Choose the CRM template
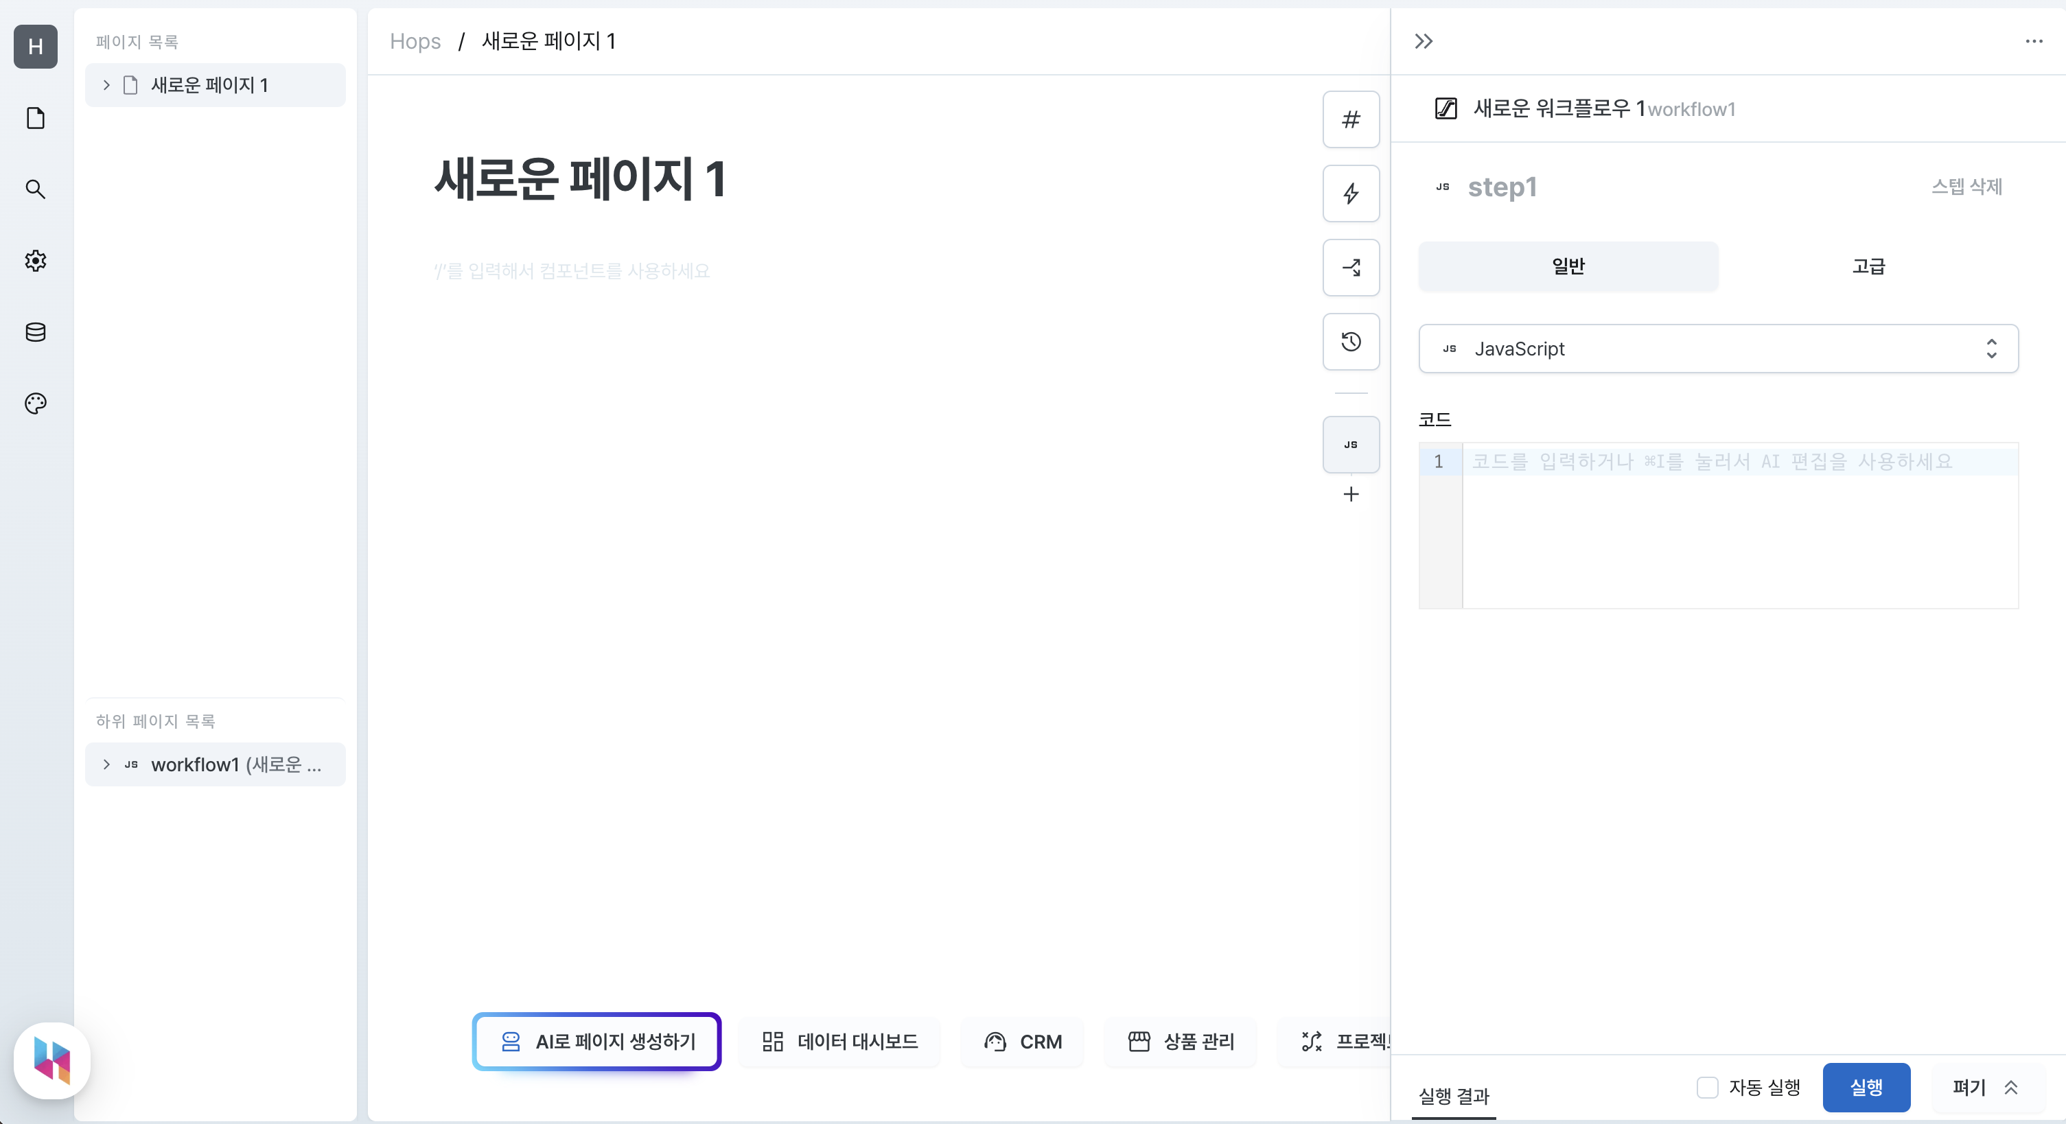Viewport: 2066px width, 1124px height. (x=1023, y=1042)
